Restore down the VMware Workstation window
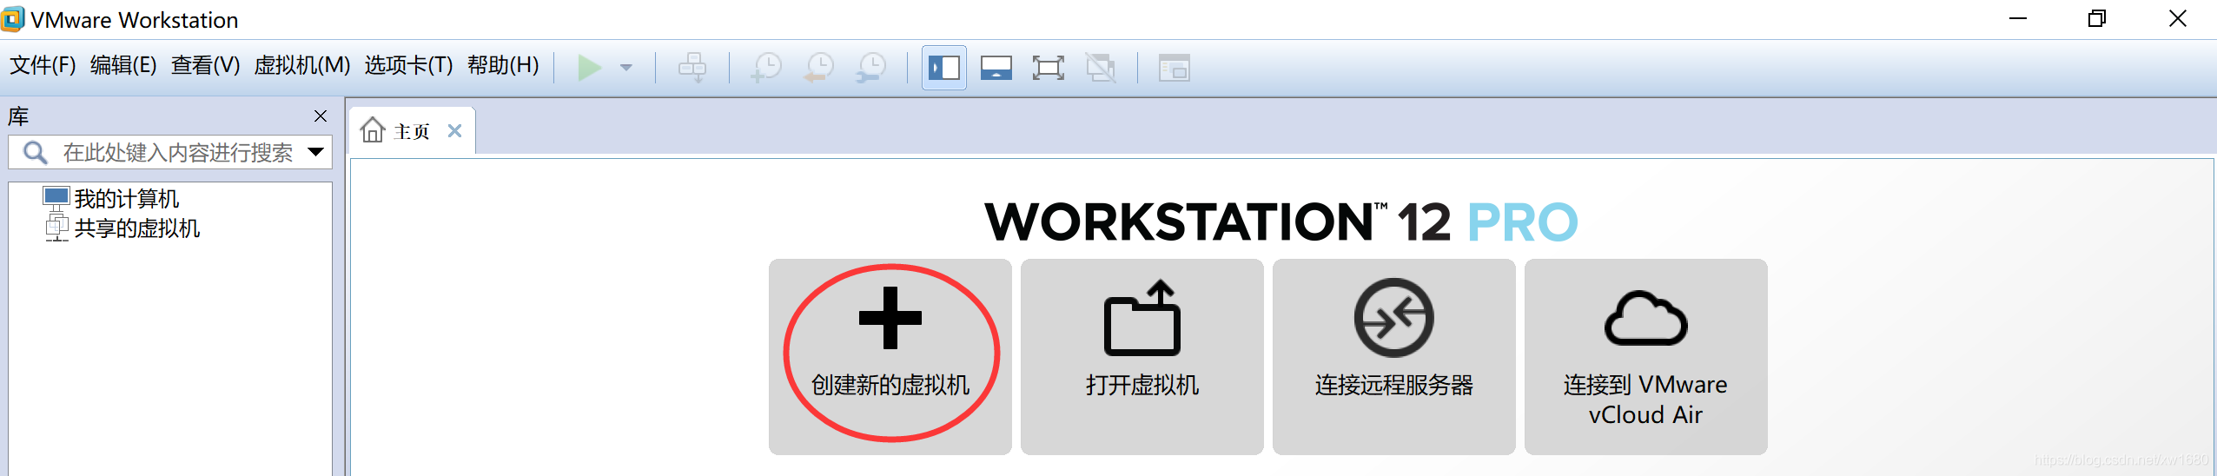This screenshot has height=476, width=2217. coord(2097,19)
